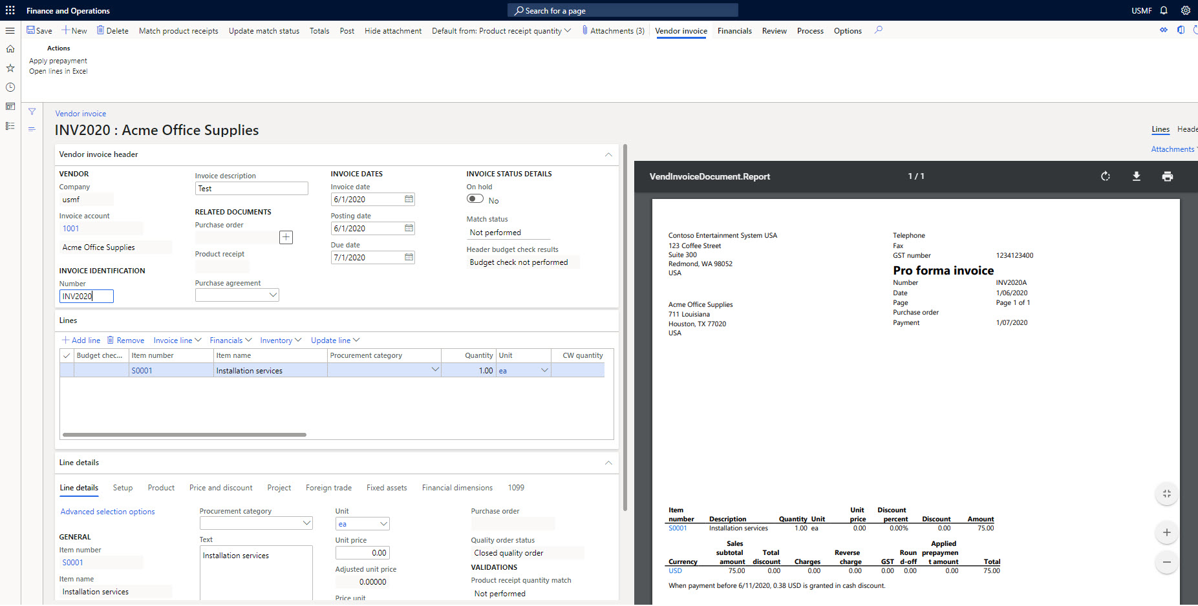
Task: Collapse the Vendor invoice header section
Action: coord(608,154)
